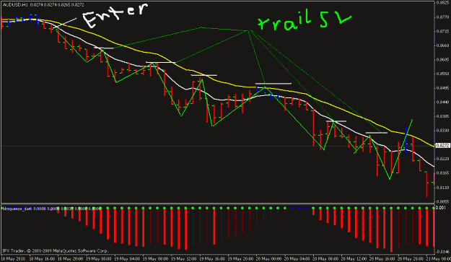Click the 0.8440 price scale label
The image size is (451, 262).
coord(442,102)
